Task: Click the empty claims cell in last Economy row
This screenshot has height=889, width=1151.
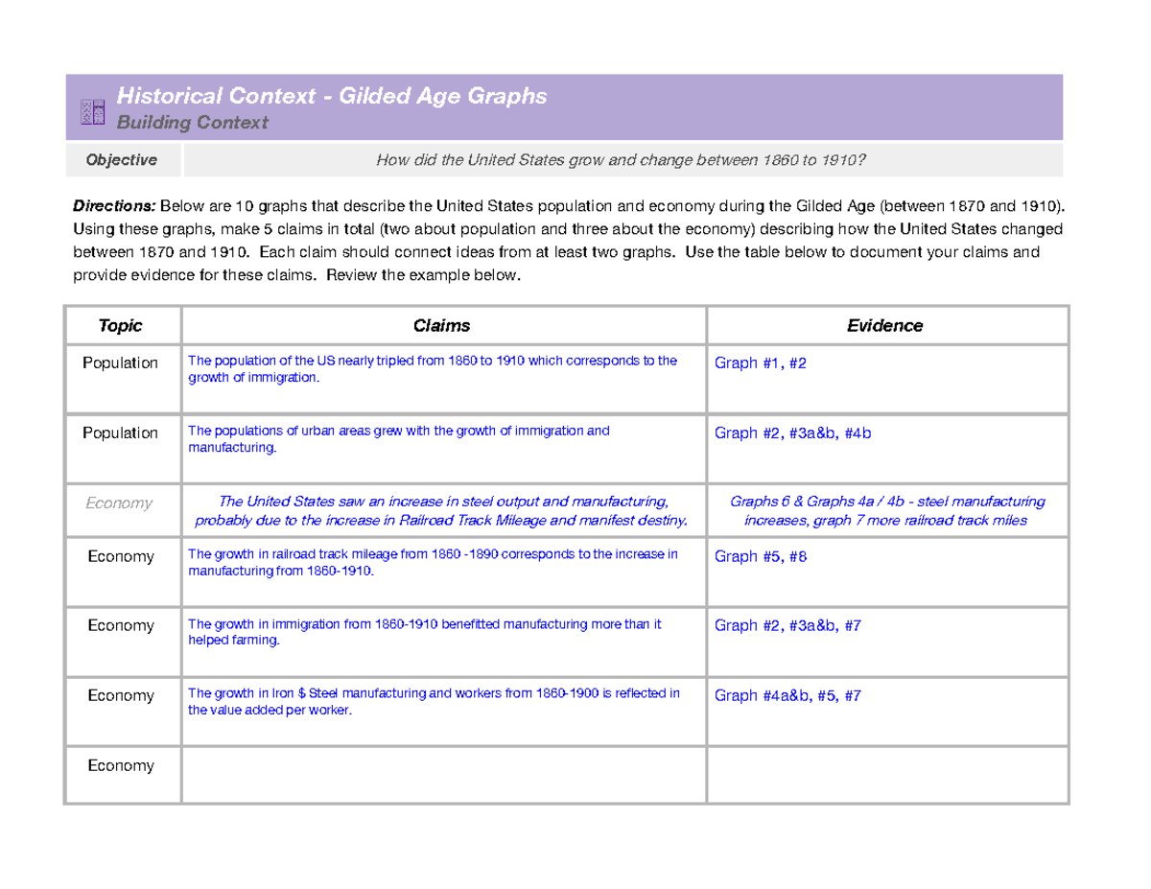Action: click(x=443, y=774)
